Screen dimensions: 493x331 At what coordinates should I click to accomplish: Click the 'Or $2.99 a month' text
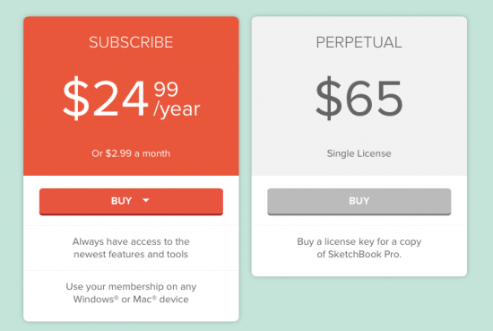[x=131, y=153]
